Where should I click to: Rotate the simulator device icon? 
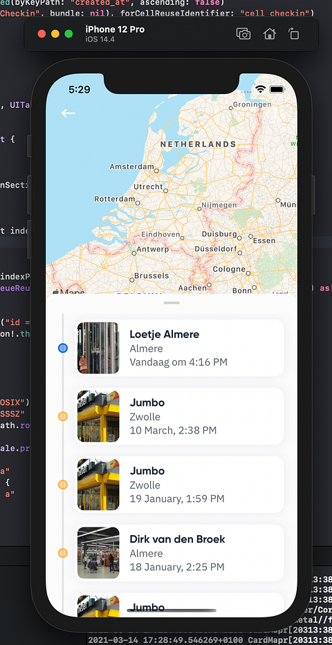click(294, 34)
